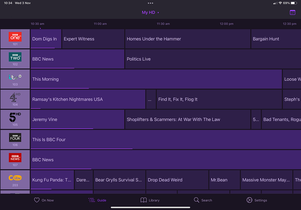This screenshot has width=301, height=210.
Task: Open the calendar date picker icon
Action: (292, 12)
